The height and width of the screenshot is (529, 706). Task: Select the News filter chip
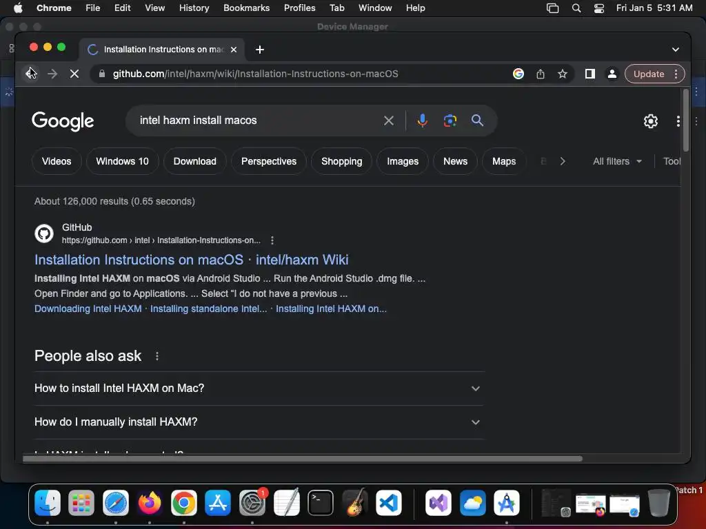[x=455, y=161]
